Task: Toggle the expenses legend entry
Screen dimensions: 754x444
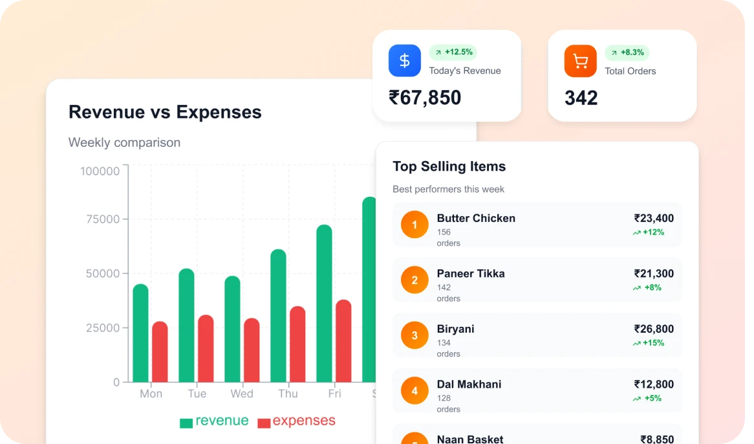Action: pyautogui.click(x=296, y=421)
